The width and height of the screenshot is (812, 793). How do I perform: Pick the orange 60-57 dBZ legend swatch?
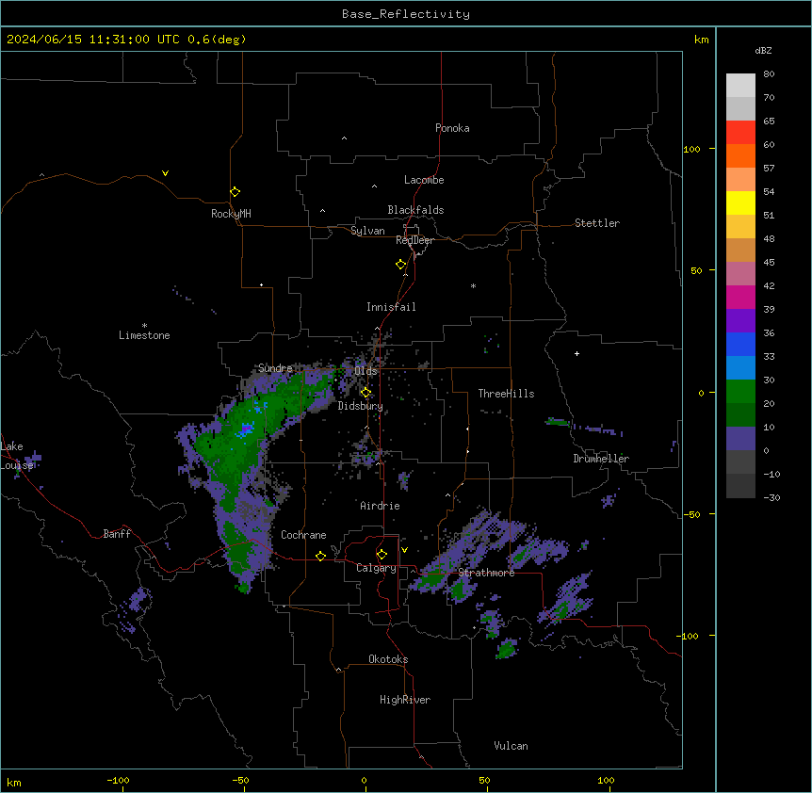pos(740,155)
